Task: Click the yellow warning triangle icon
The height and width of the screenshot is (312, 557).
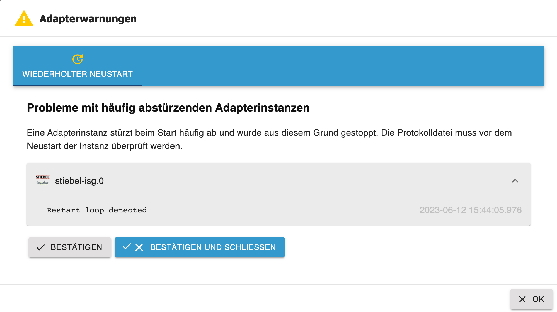Action: 24,18
